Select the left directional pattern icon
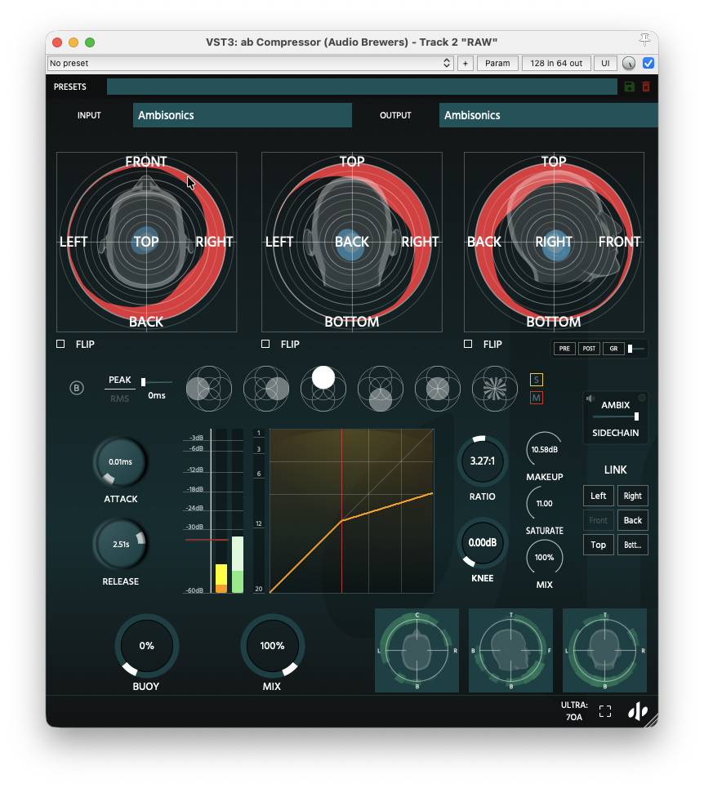This screenshot has height=788, width=704. (x=209, y=389)
